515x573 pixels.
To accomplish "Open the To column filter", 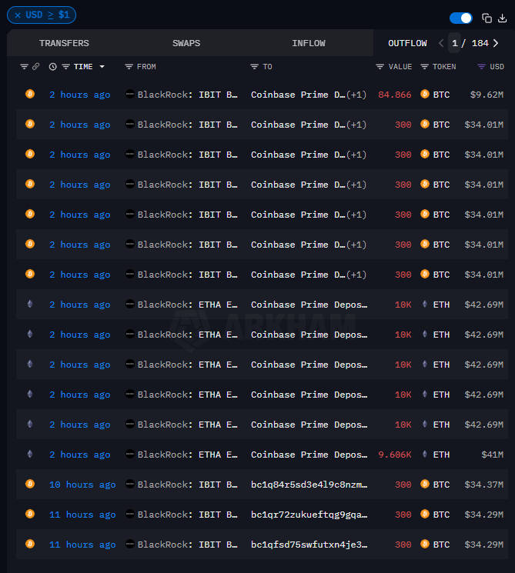I will [x=254, y=67].
